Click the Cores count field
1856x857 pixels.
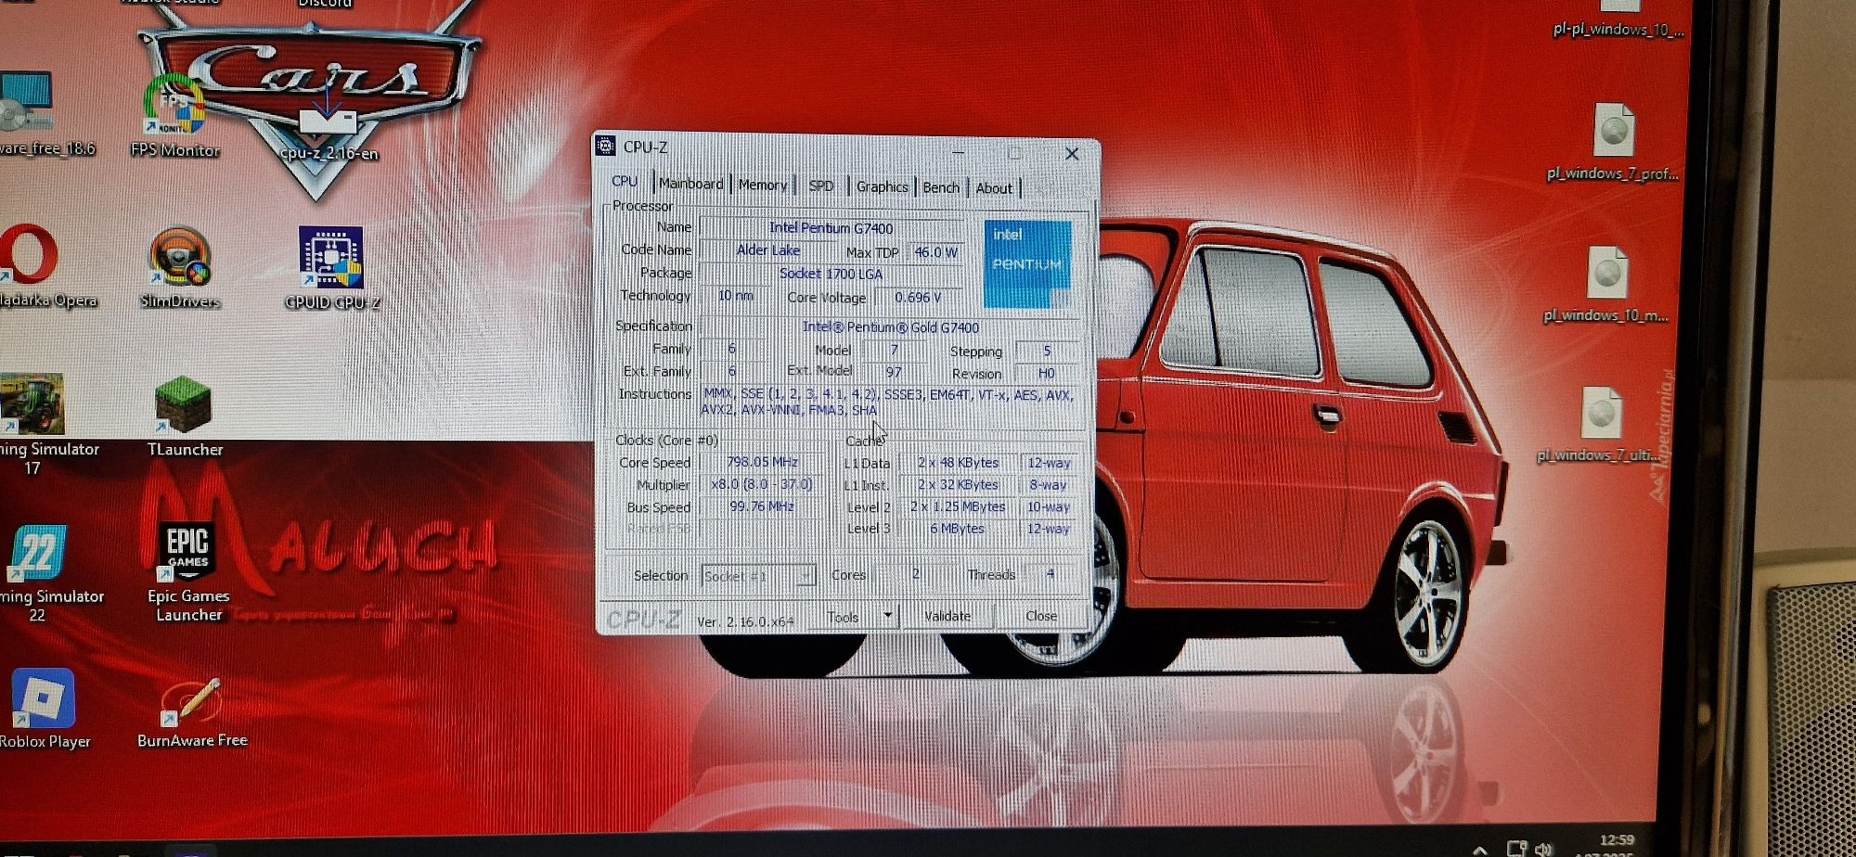[x=915, y=574]
